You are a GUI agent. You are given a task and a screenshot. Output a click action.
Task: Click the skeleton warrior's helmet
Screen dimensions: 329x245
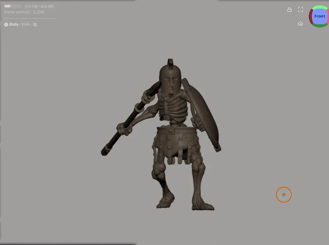[170, 79]
